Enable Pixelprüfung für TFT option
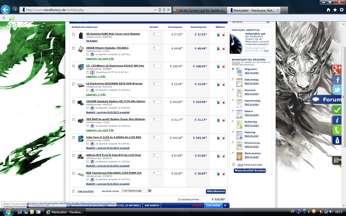 (x=88, y=72)
